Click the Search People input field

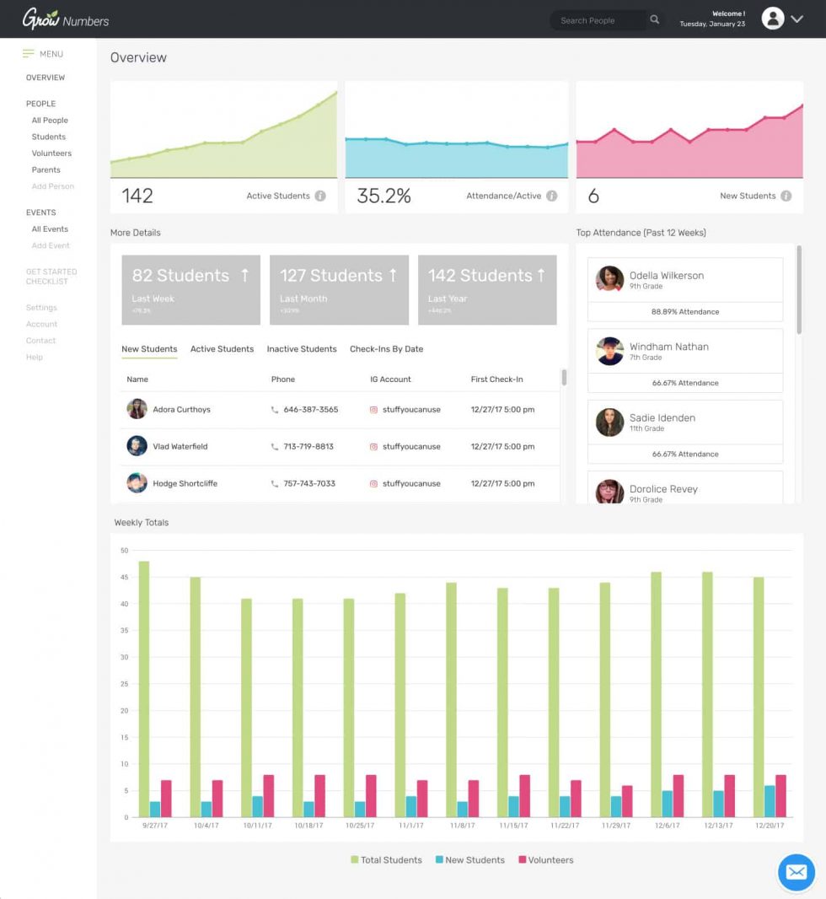pos(597,20)
